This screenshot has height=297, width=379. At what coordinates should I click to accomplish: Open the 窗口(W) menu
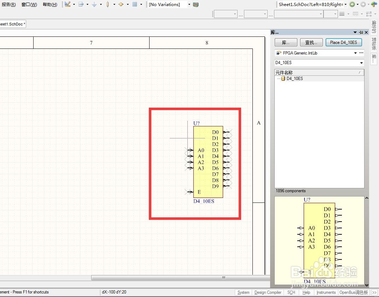[29, 4]
